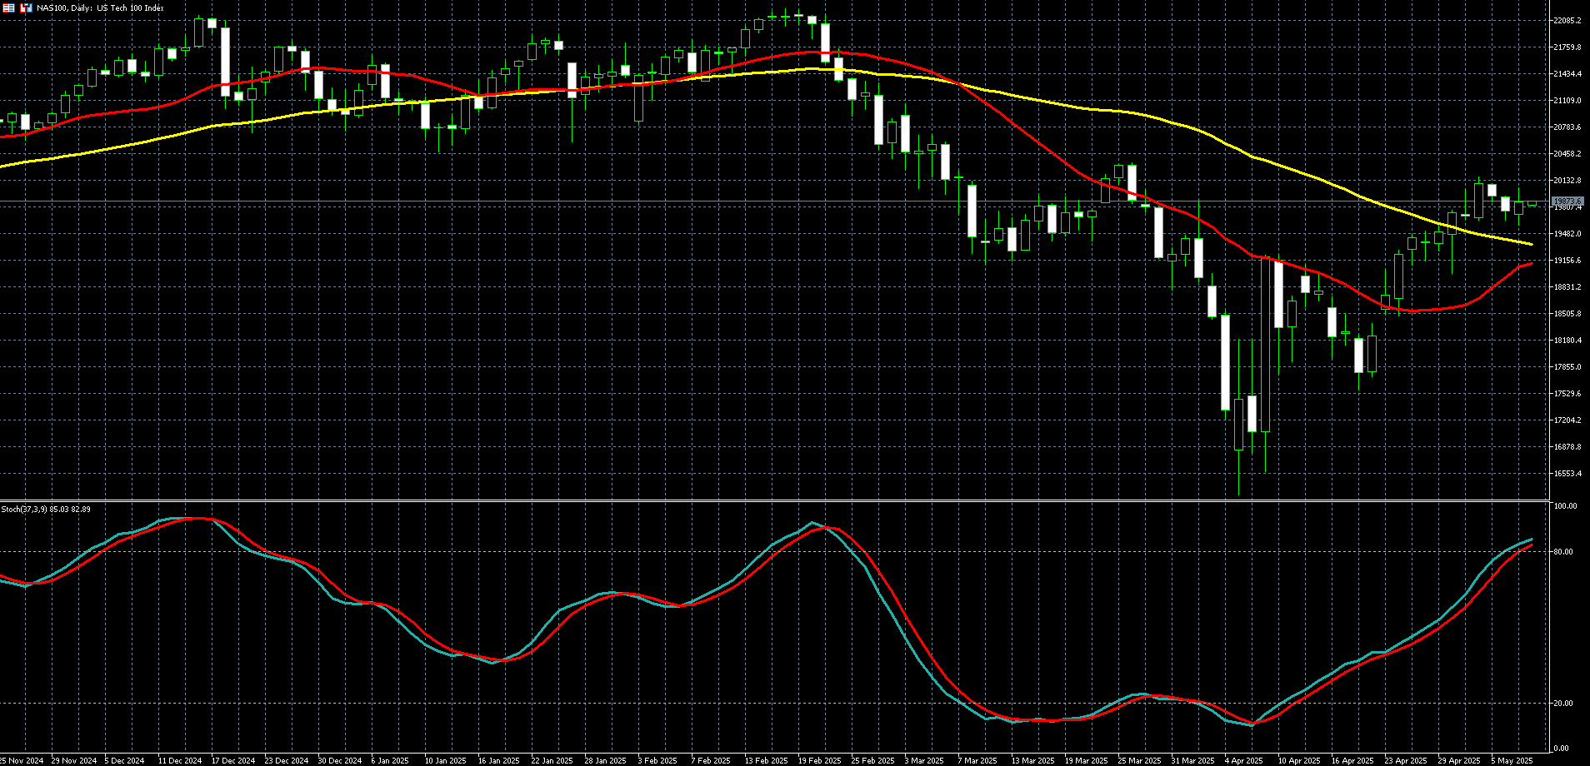Select the 11 Dec 2024 date label
Viewport: 1590px width, 766px height.
180,760
